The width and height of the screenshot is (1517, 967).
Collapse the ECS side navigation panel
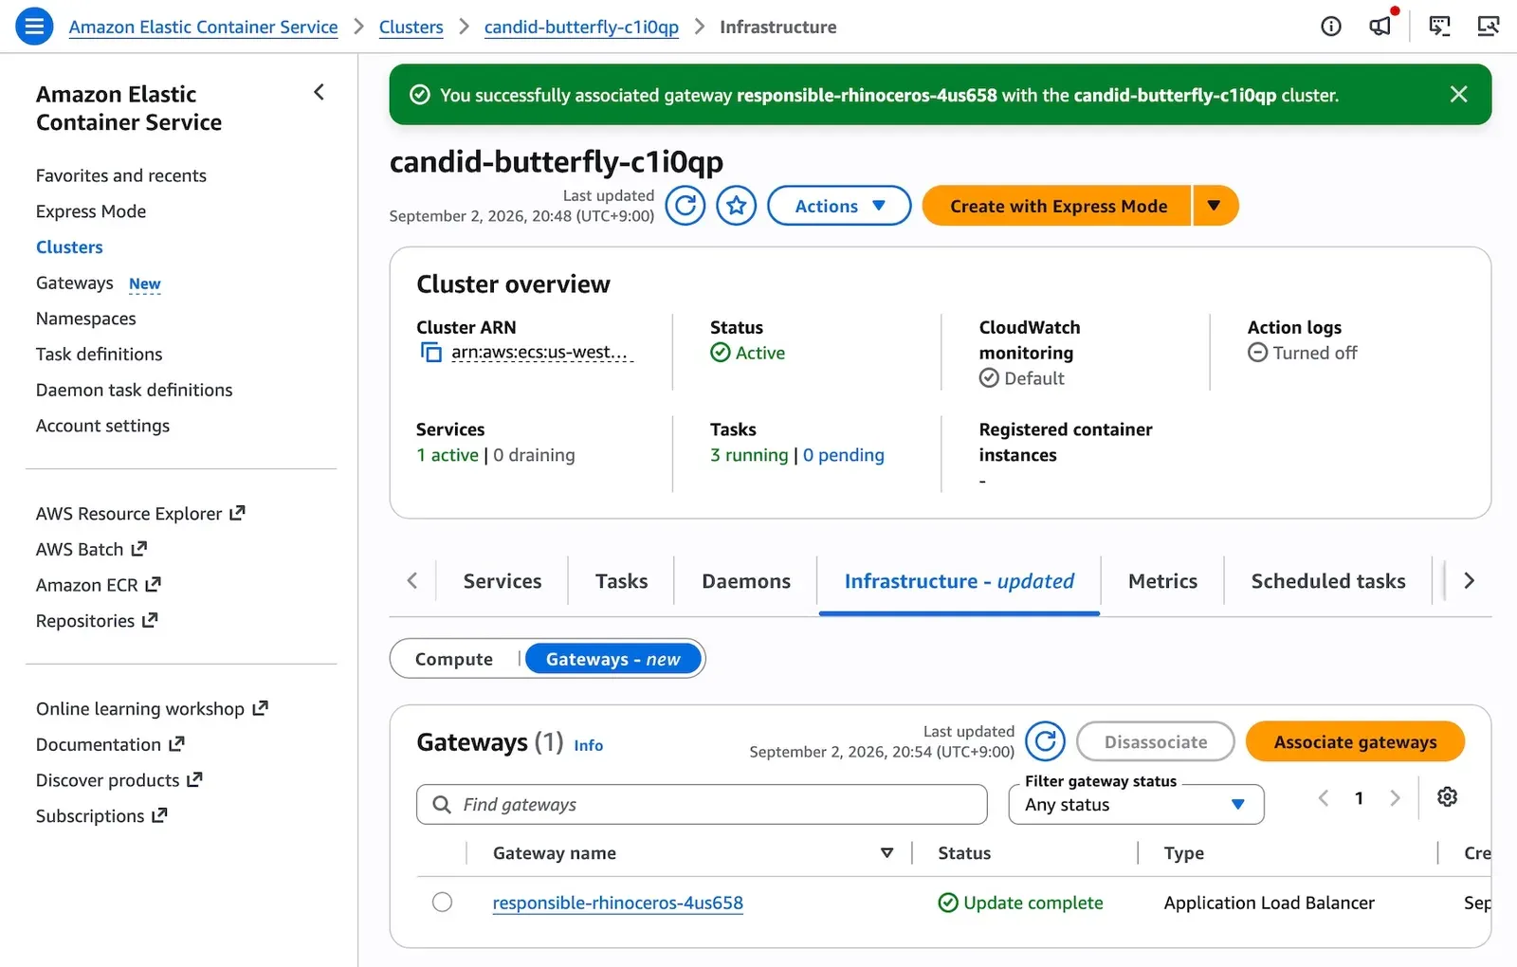click(319, 92)
